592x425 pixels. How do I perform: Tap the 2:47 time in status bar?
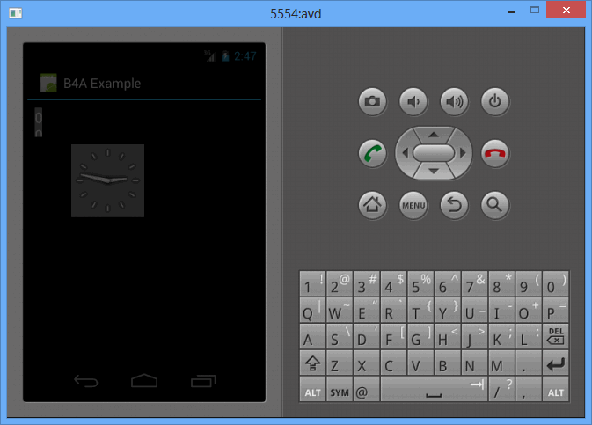(x=245, y=56)
